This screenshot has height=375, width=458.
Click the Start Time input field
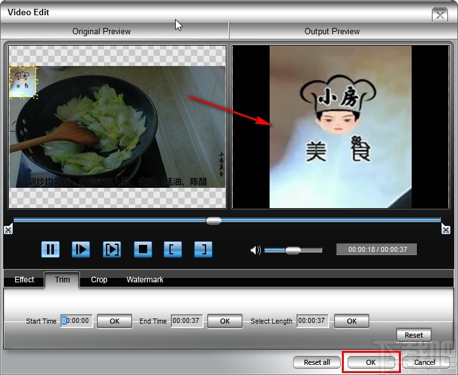(x=77, y=321)
